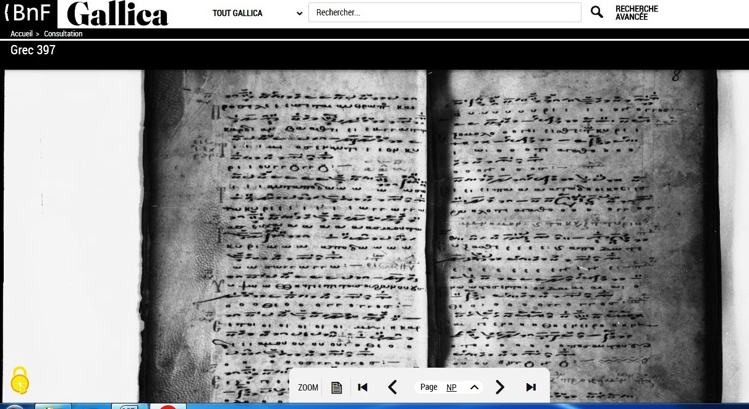Jump to the first page
The height and width of the screenshot is (409, 749).
(363, 387)
